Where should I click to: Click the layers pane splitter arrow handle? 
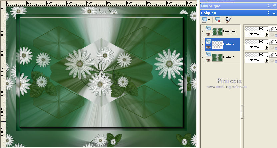pos(242,112)
